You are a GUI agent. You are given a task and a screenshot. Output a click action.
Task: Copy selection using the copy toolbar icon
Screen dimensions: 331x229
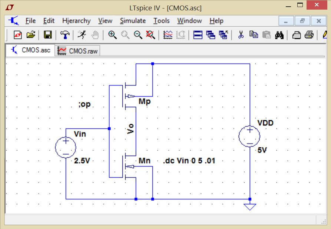pos(254,35)
